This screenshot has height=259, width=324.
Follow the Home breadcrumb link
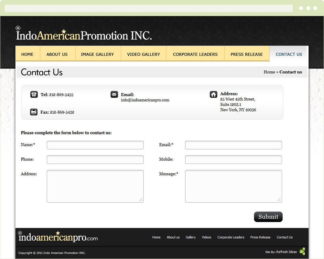(x=269, y=72)
